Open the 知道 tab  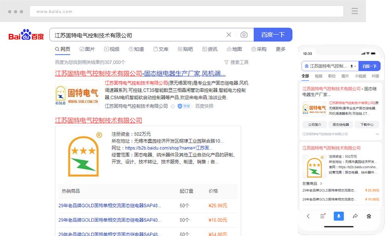click(136, 49)
